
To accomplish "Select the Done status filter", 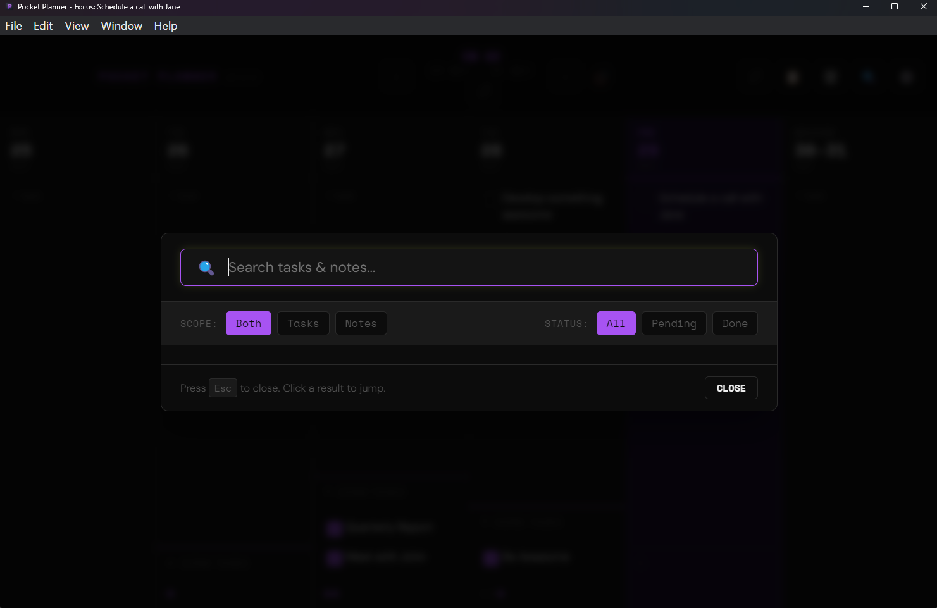I will pos(735,323).
